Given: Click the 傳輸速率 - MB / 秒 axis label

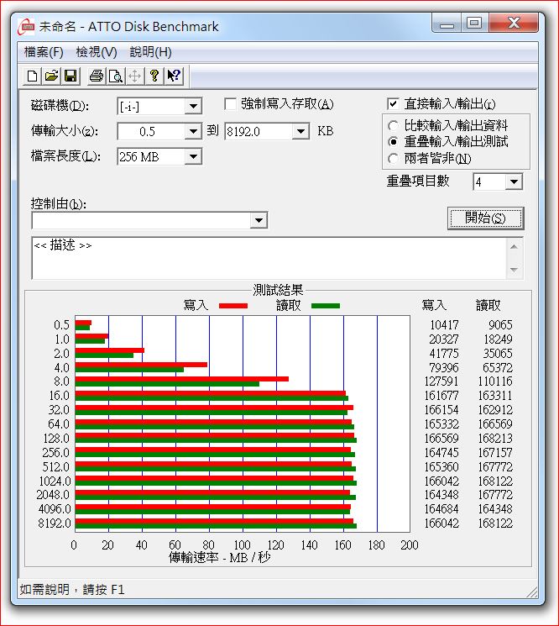Looking at the screenshot, I should point(220,557).
